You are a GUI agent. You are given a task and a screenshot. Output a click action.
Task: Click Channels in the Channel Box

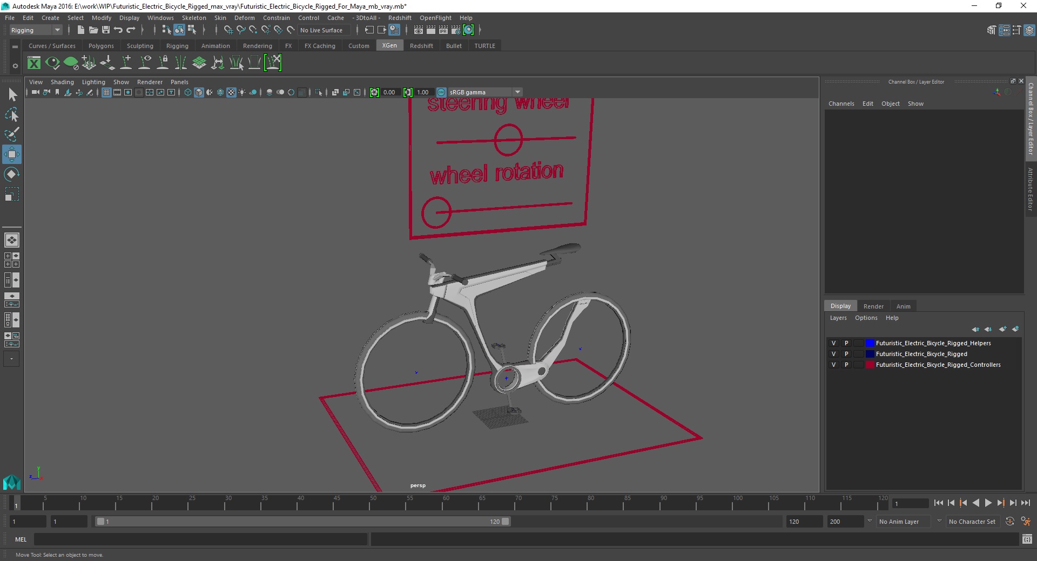click(x=841, y=104)
